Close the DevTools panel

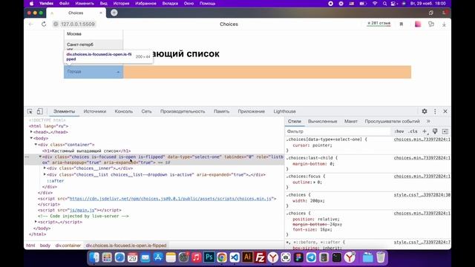445,111
